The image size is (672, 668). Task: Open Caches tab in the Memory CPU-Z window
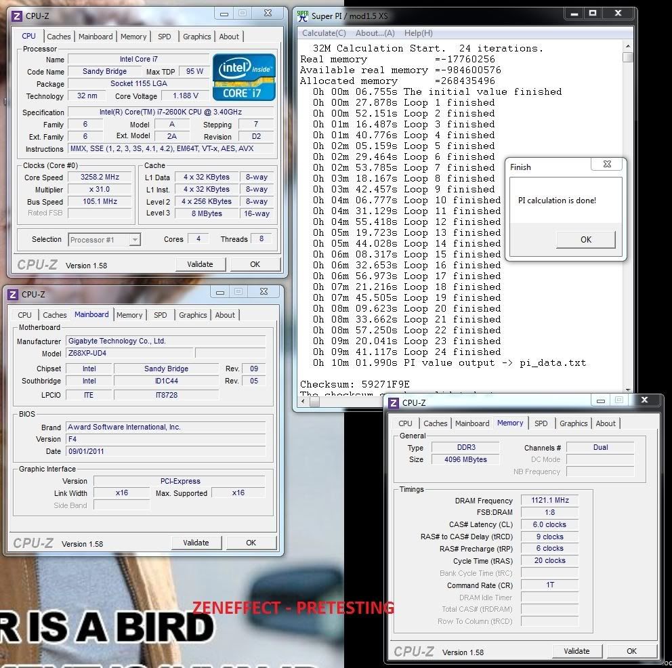[435, 423]
